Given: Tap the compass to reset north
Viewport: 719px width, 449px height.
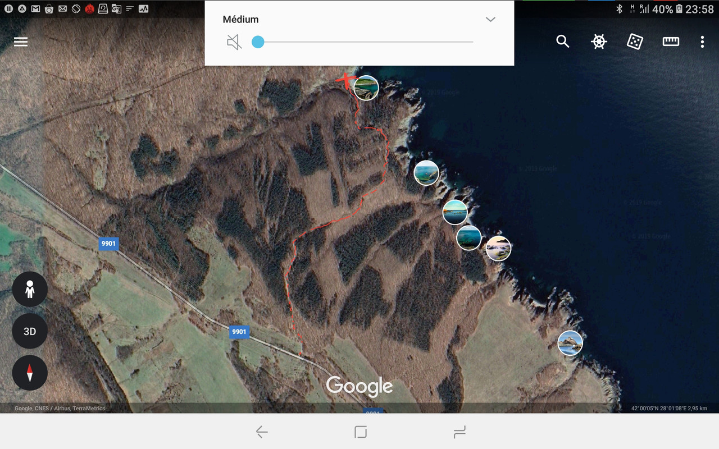Looking at the screenshot, I should point(30,373).
